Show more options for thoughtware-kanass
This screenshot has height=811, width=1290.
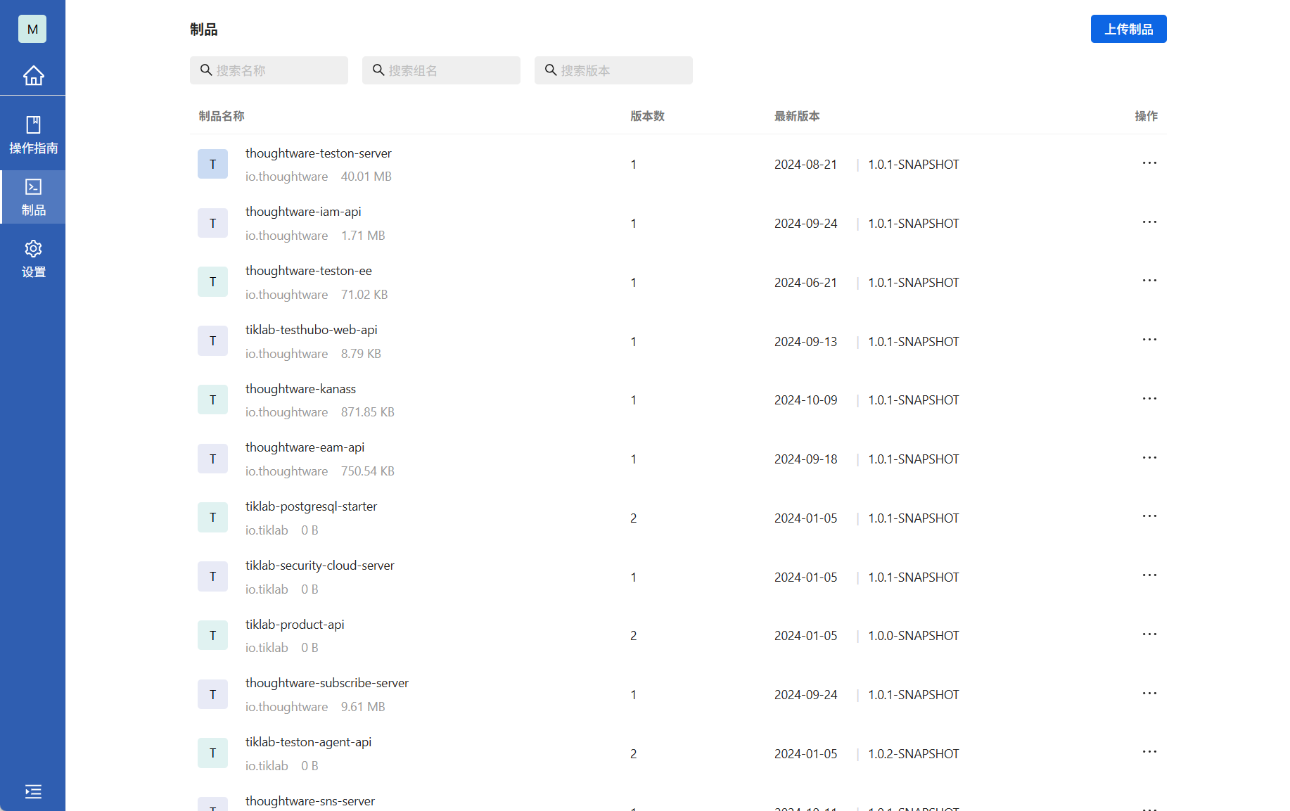[x=1149, y=399]
